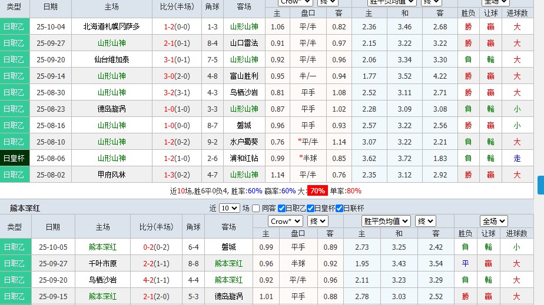Open the 千叶市原 team link
Image resolution: width=544 pixels, height=305 pixels.
pos(102,264)
